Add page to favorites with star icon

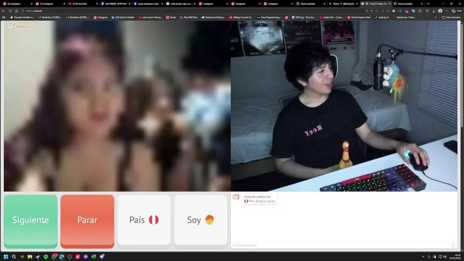pos(382,11)
